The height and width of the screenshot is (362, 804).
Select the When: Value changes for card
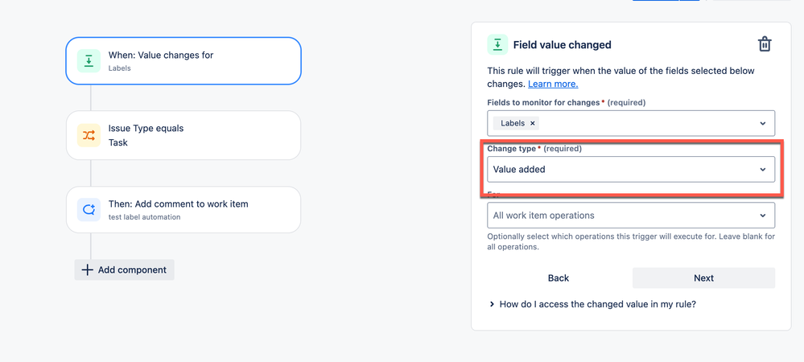click(x=183, y=61)
